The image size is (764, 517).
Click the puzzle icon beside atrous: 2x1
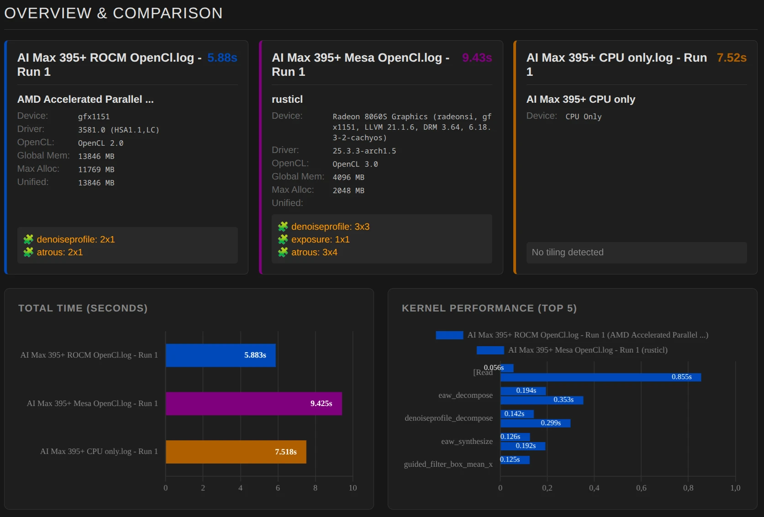tap(28, 252)
